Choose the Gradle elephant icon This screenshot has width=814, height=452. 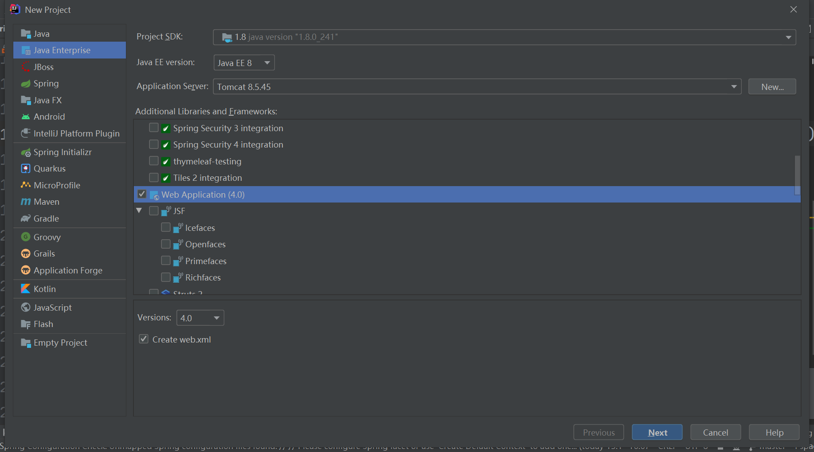[26, 218]
